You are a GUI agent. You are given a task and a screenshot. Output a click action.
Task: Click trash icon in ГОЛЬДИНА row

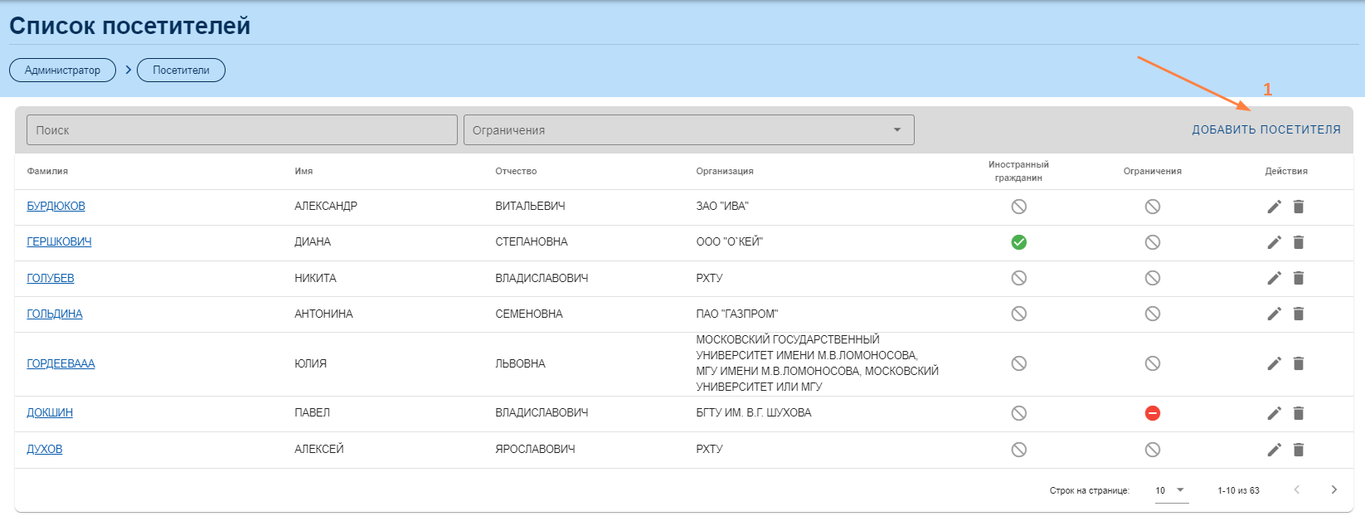[1299, 314]
